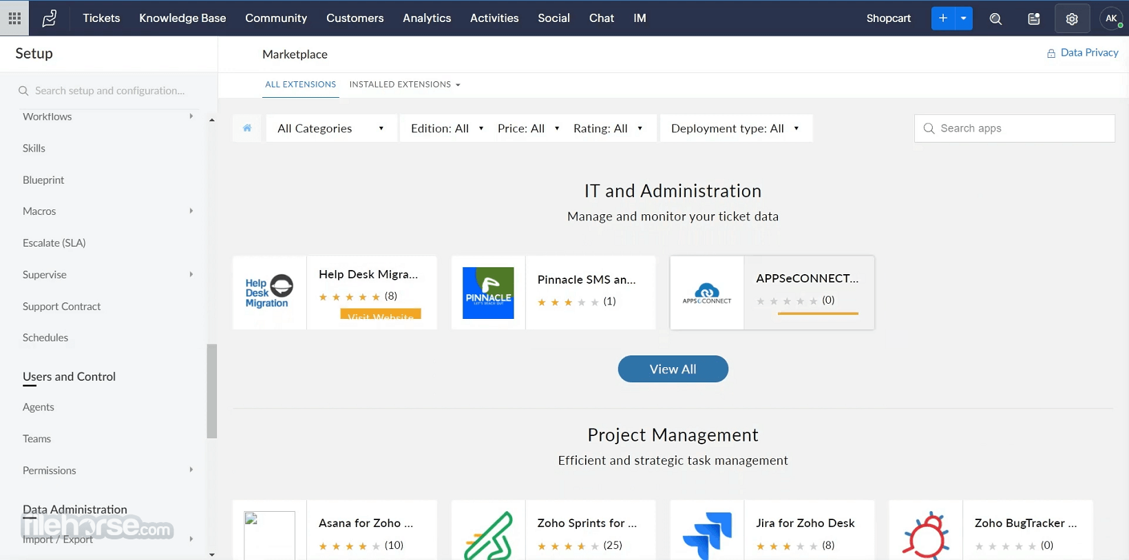
Task: Click the Search setup and configuration field
Action: click(109, 91)
